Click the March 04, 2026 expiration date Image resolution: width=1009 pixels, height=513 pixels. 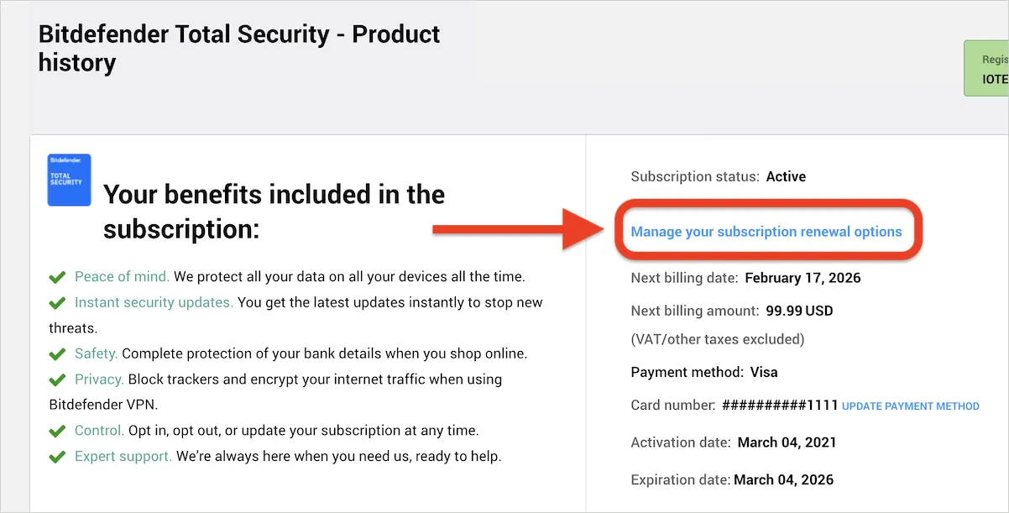click(783, 480)
